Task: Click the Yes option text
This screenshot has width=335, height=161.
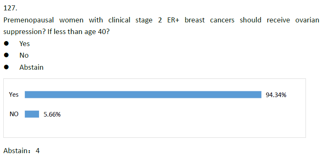Action: coord(24,44)
